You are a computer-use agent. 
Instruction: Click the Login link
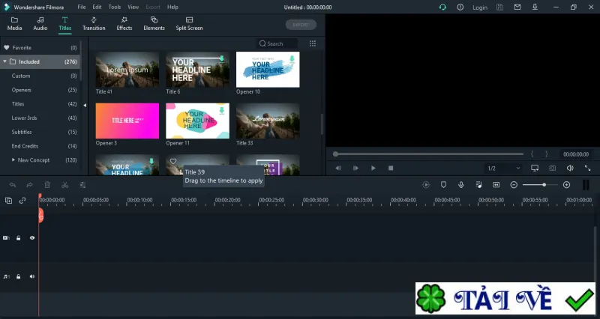(x=480, y=7)
